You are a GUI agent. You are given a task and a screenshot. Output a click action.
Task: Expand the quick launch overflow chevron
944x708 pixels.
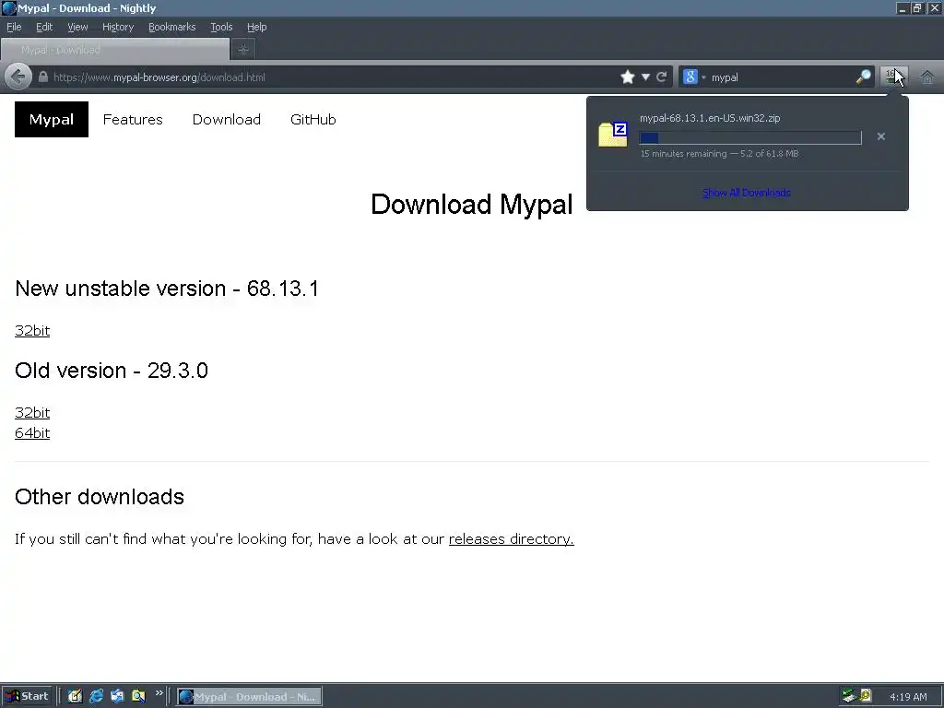[159, 693]
